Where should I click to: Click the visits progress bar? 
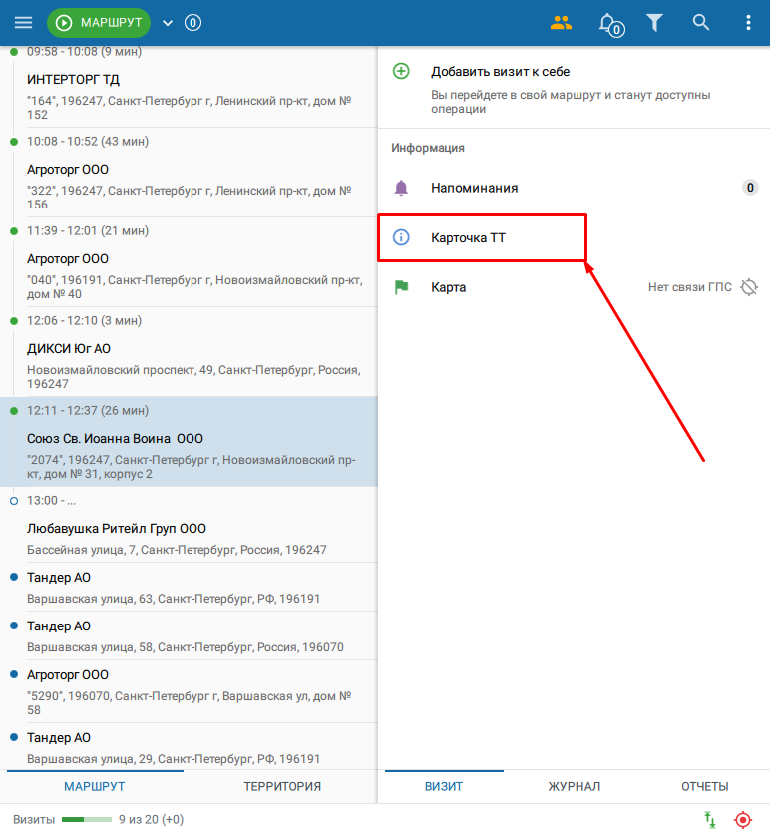click(x=87, y=819)
